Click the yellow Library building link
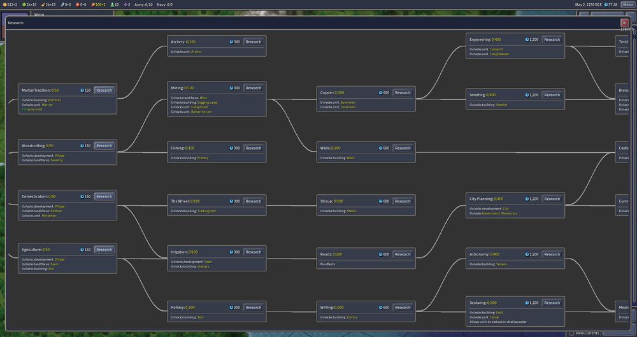 (x=352, y=317)
